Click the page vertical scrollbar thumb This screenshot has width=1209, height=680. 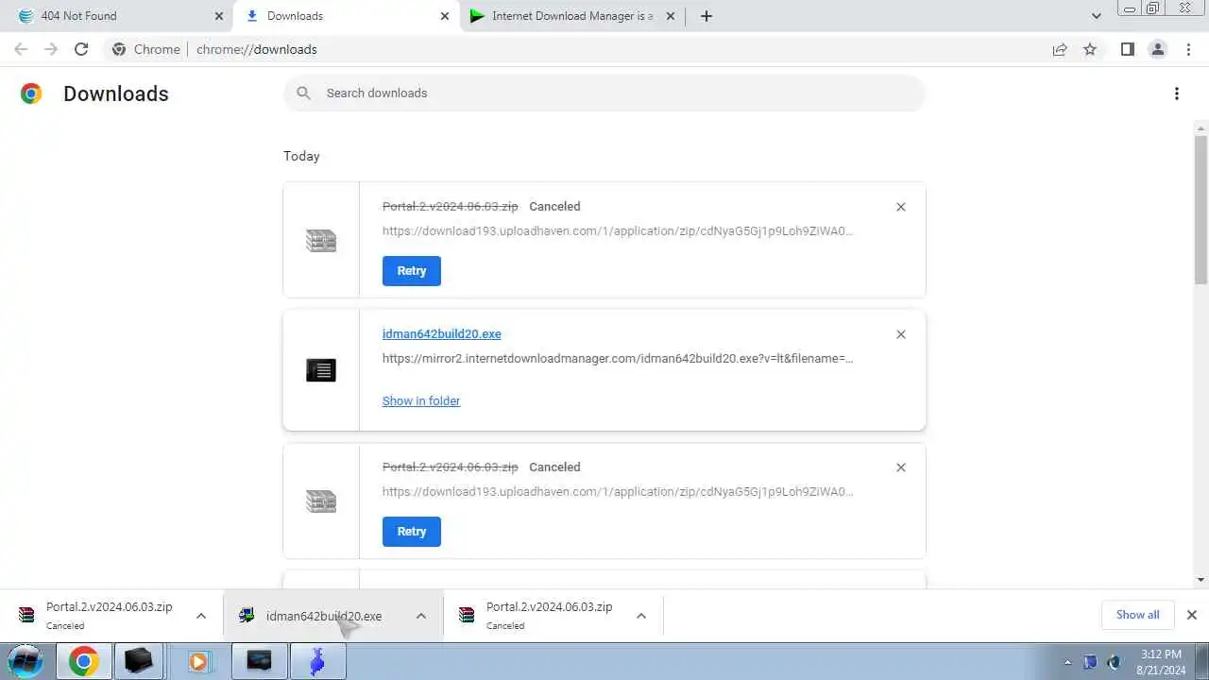pyautogui.click(x=1200, y=209)
